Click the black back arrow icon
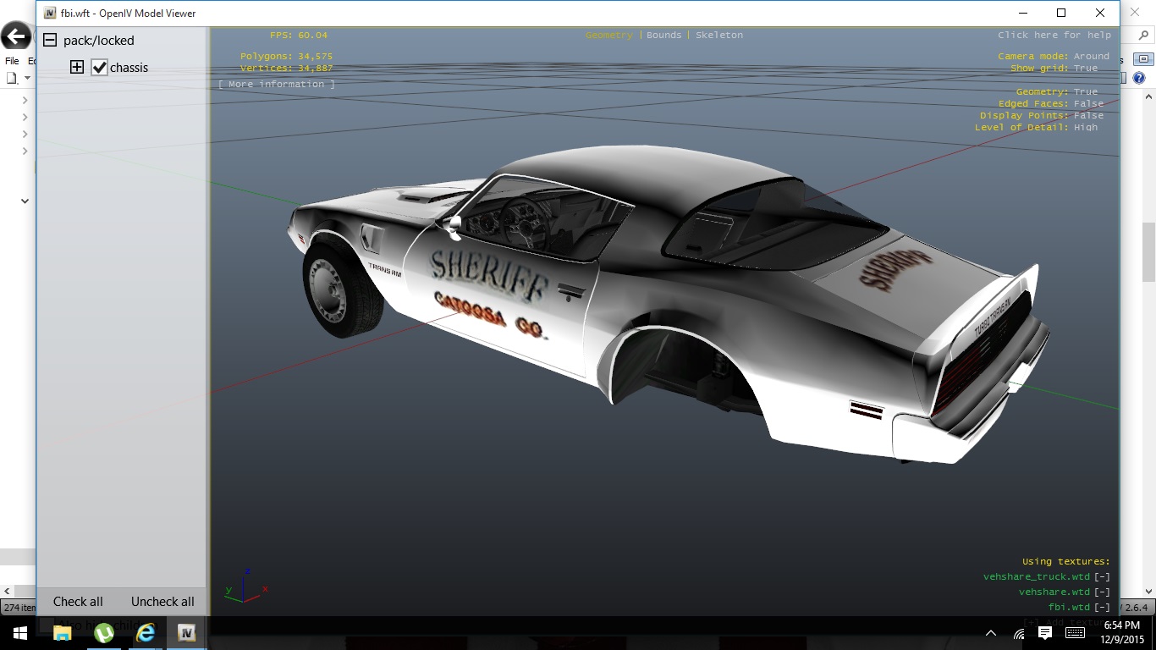 pos(16,36)
